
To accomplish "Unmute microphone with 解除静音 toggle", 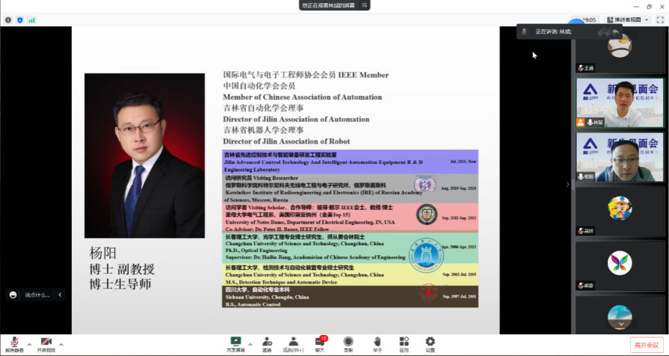I will pos(14,342).
